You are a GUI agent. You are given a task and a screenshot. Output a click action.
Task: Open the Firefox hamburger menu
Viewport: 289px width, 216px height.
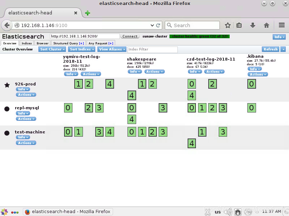pos(282,25)
